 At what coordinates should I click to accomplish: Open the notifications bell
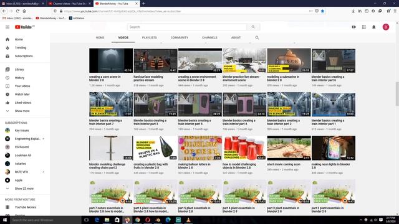tap(374, 27)
